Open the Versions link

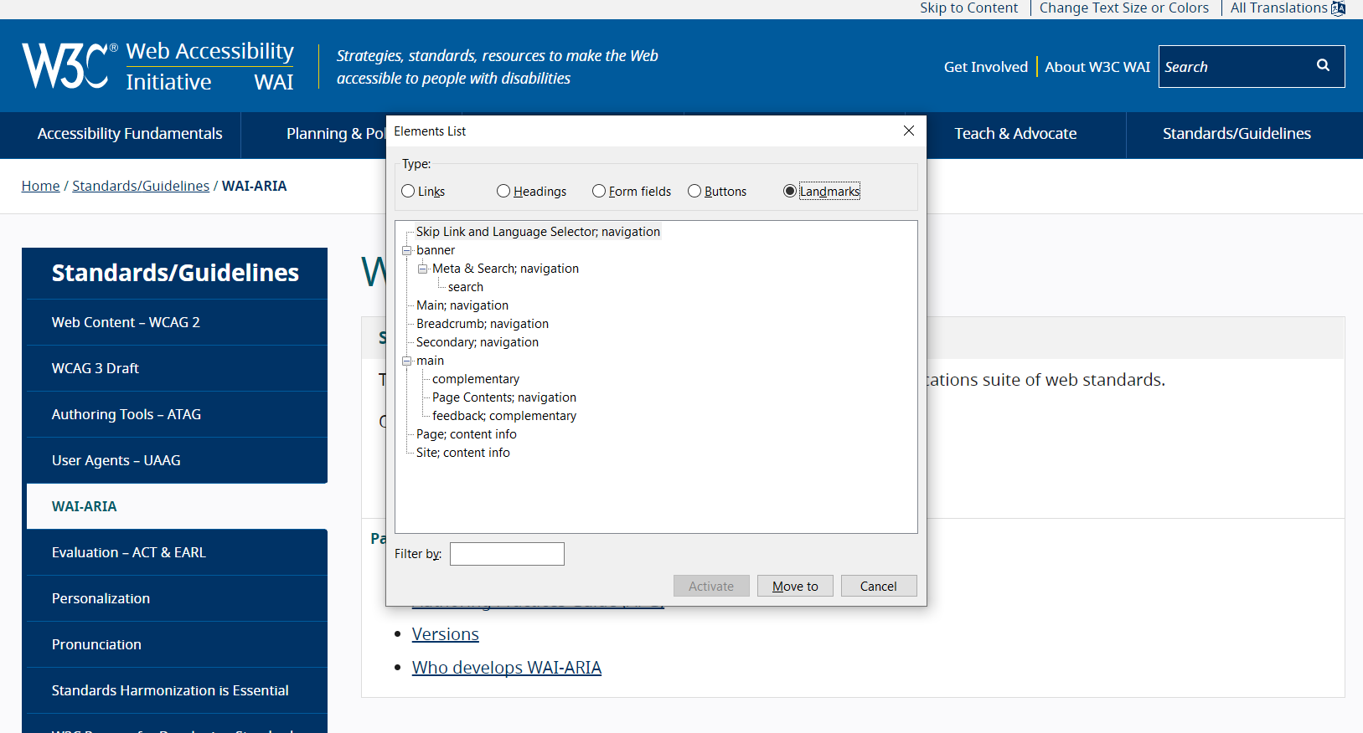(445, 634)
